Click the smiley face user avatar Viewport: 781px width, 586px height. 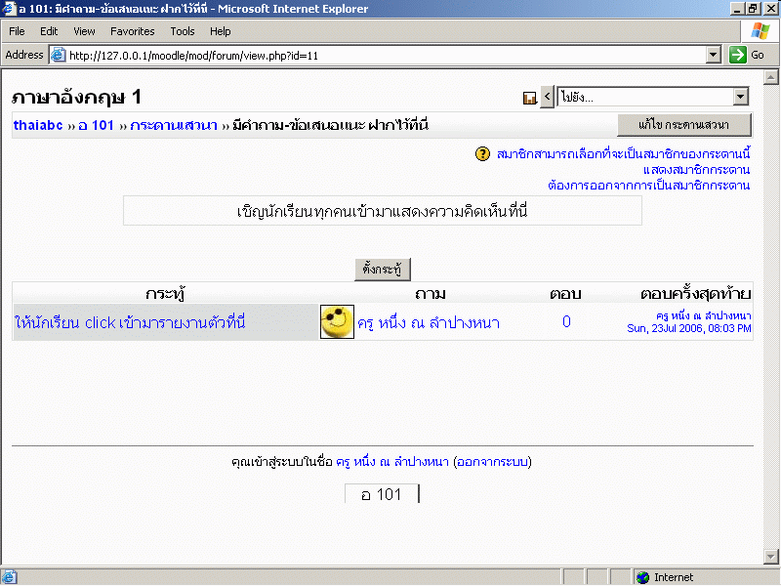coord(337,322)
